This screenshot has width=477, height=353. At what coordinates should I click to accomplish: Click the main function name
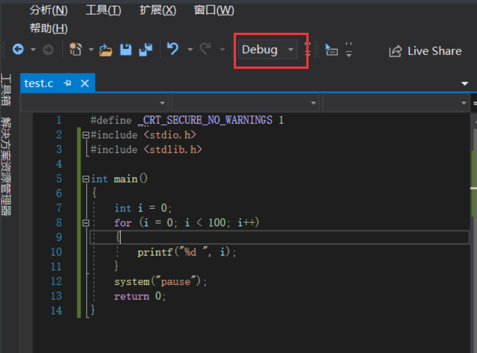click(x=126, y=179)
